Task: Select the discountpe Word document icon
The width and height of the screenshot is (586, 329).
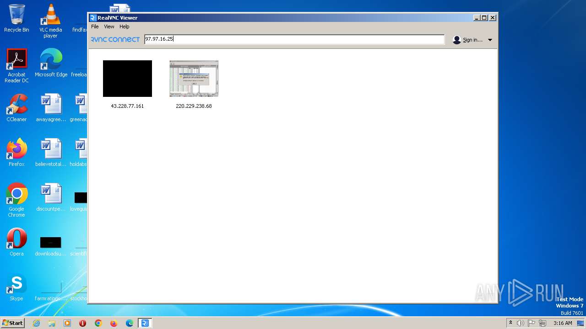Action: (x=51, y=197)
